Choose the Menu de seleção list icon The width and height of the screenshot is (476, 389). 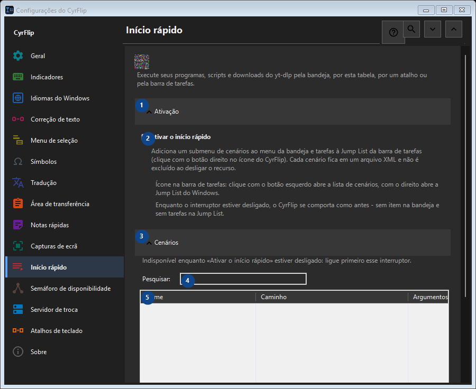[x=18, y=140]
